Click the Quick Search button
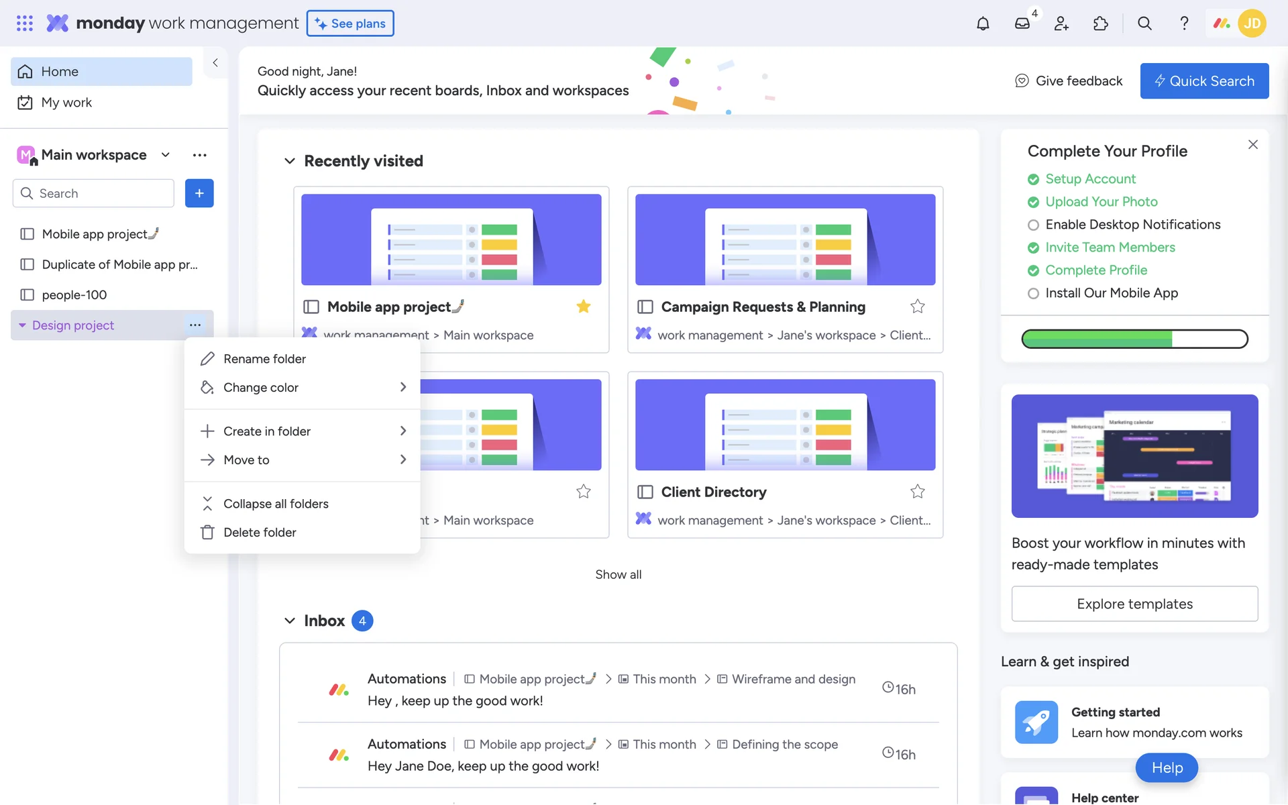Image resolution: width=1288 pixels, height=805 pixels. click(x=1204, y=81)
